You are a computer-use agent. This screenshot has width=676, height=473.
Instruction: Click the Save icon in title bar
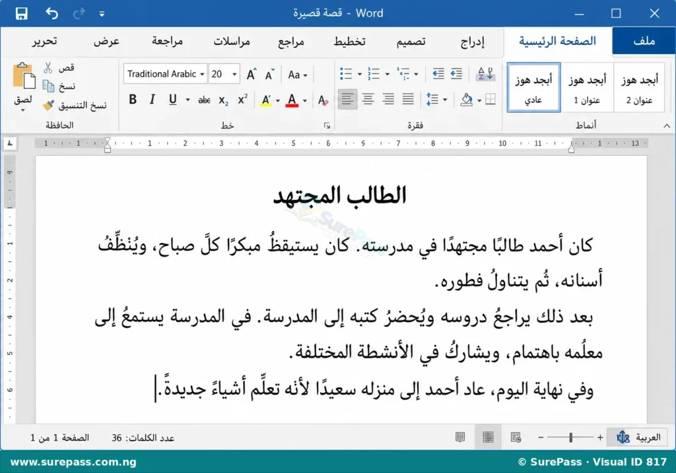coord(21,13)
